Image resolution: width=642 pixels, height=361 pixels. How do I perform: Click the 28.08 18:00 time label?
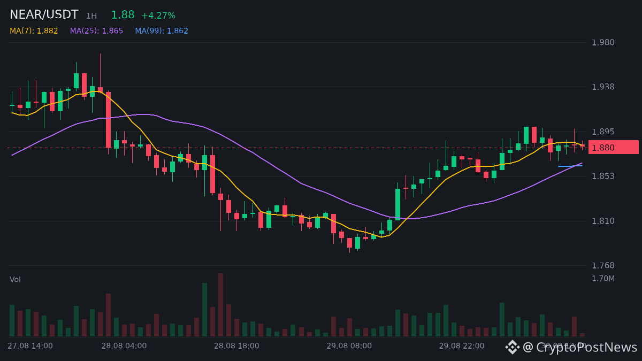coord(236,346)
